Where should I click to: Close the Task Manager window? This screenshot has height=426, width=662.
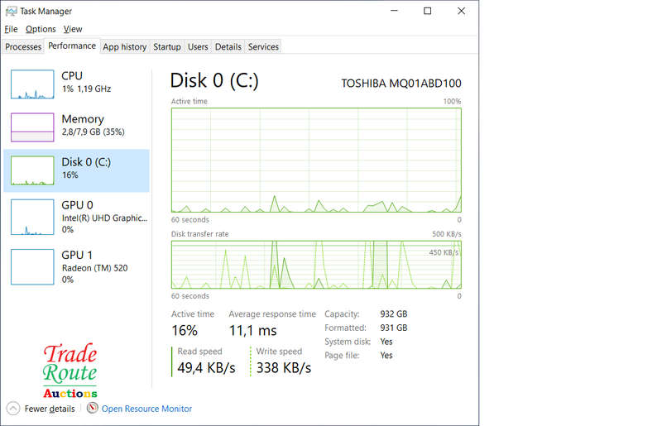[461, 11]
